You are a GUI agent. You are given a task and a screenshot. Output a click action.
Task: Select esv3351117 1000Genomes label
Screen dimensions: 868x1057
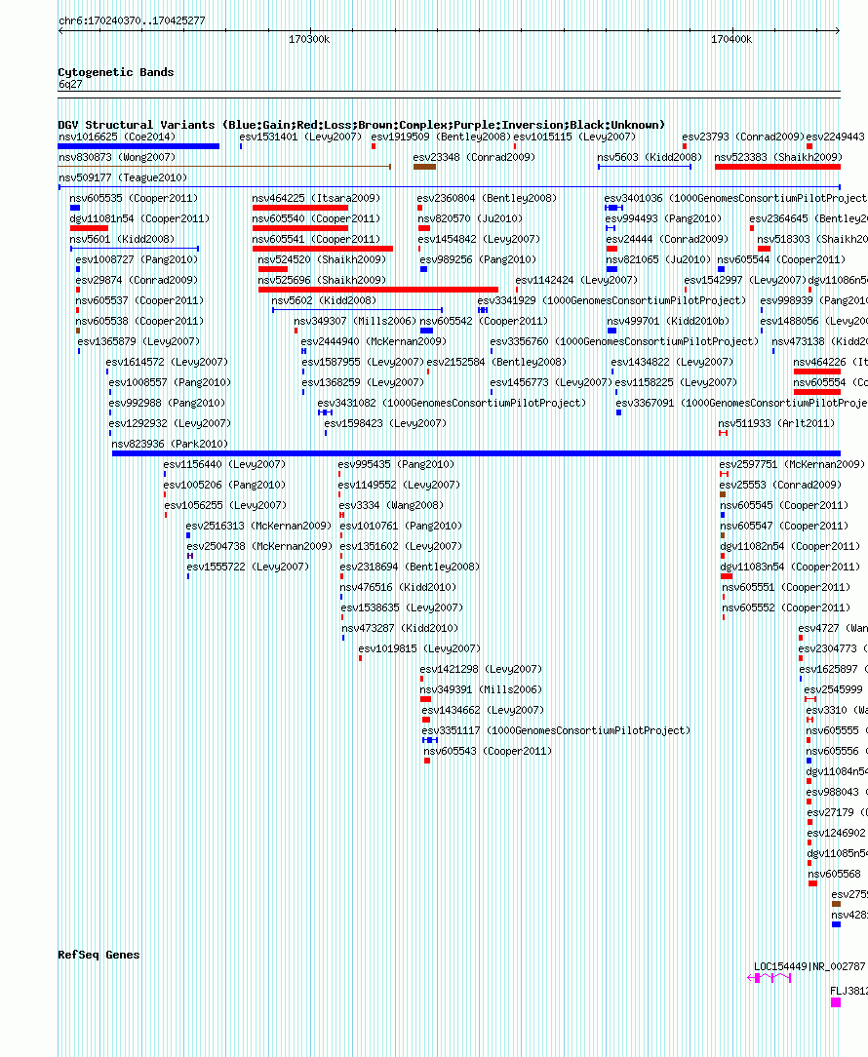pos(557,730)
